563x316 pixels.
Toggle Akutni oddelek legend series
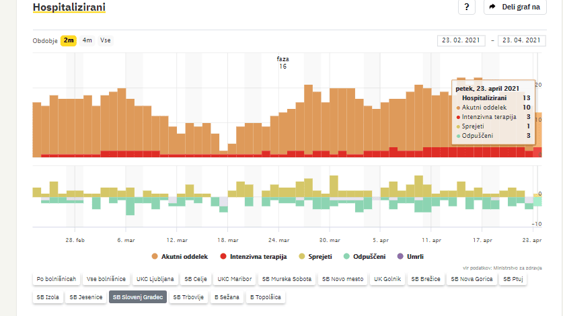180,256
